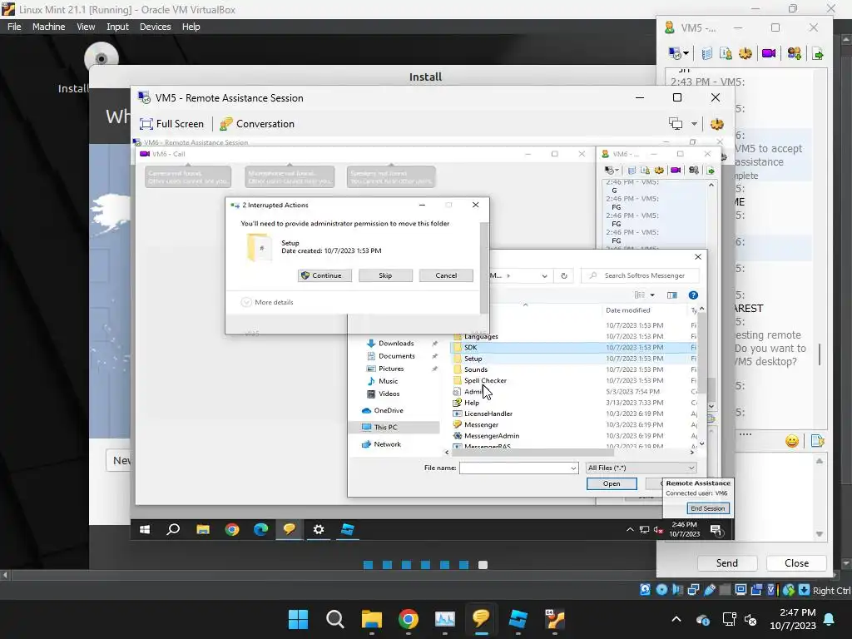Click Cancel in Interrupted Actions dialog
This screenshot has height=639, width=852.
pos(446,275)
